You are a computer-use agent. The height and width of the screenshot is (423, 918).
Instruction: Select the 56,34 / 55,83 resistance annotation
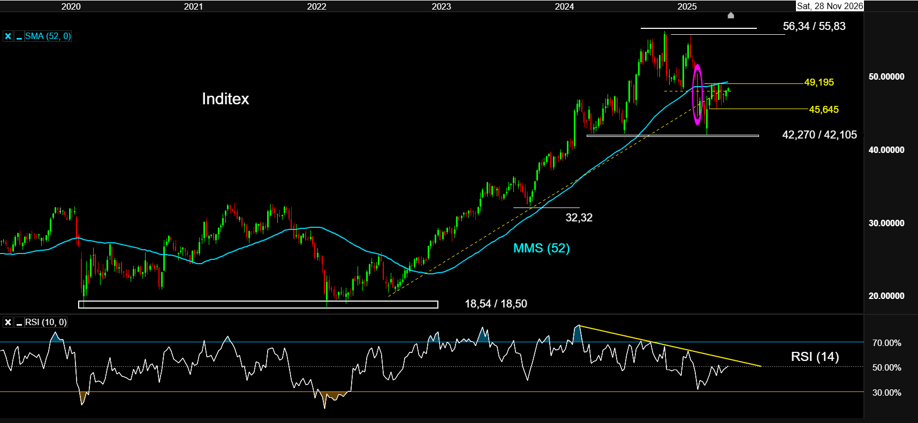coord(814,26)
